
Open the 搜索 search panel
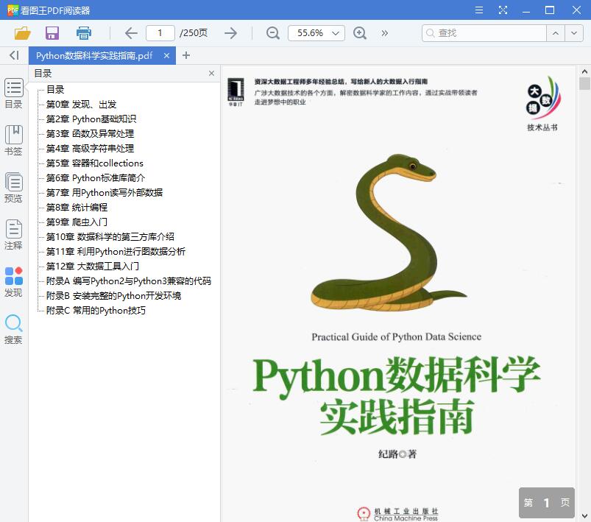[13, 329]
